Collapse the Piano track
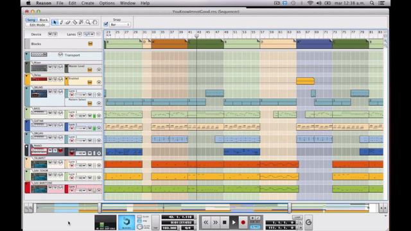The image size is (411, 231). pyautogui.click(x=26, y=147)
